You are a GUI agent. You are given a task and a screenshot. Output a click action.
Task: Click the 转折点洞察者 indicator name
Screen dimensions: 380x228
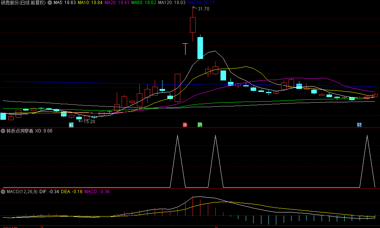click(x=19, y=131)
